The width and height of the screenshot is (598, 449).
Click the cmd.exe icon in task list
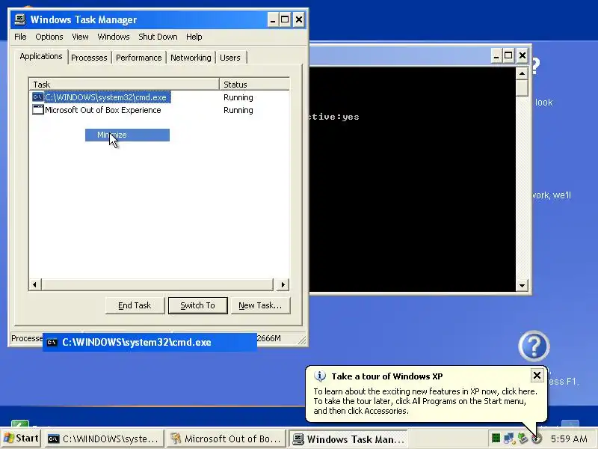[x=38, y=97]
